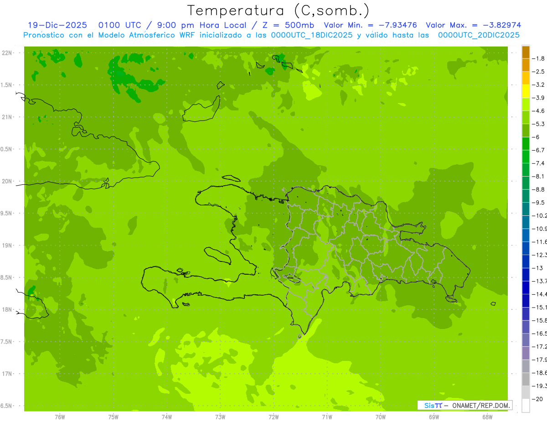The width and height of the screenshot is (547, 423).
Task: Select the "Z = 500mb" level label
Action: click(x=288, y=25)
